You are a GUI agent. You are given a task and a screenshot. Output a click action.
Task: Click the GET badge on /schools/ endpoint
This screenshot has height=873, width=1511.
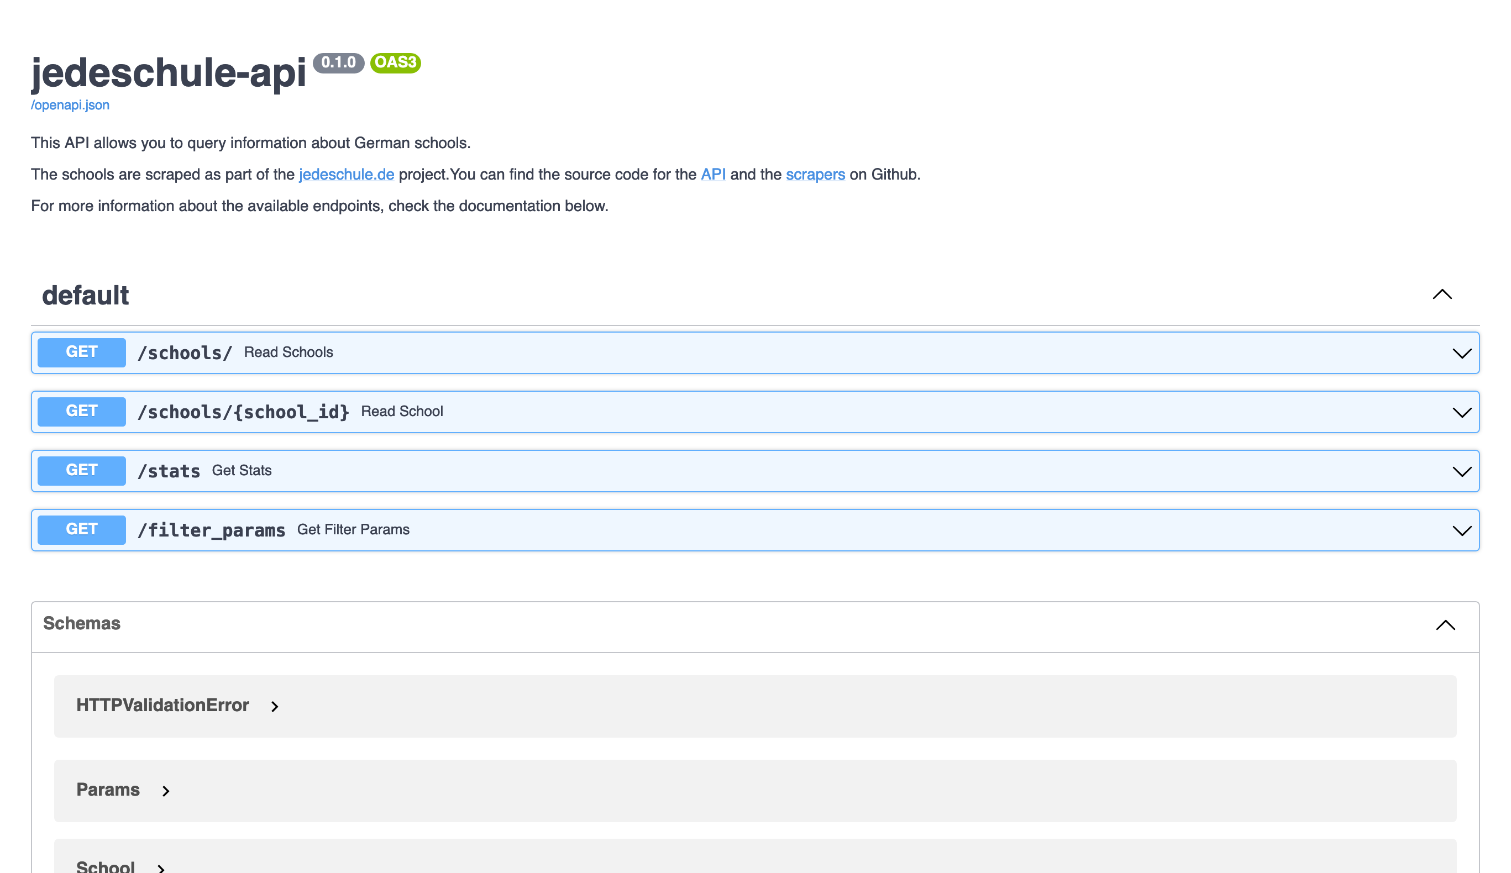pyautogui.click(x=81, y=352)
